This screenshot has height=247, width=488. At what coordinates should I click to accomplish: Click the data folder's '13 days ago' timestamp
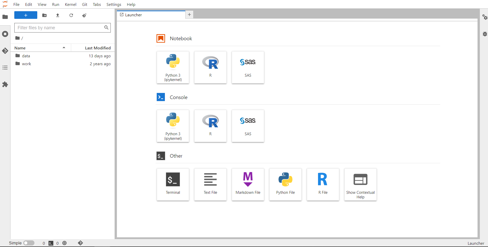point(100,56)
